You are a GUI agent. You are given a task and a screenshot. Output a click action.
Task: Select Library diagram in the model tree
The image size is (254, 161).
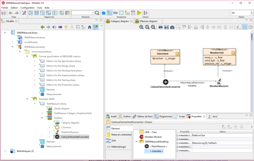pyautogui.click(x=62, y=109)
